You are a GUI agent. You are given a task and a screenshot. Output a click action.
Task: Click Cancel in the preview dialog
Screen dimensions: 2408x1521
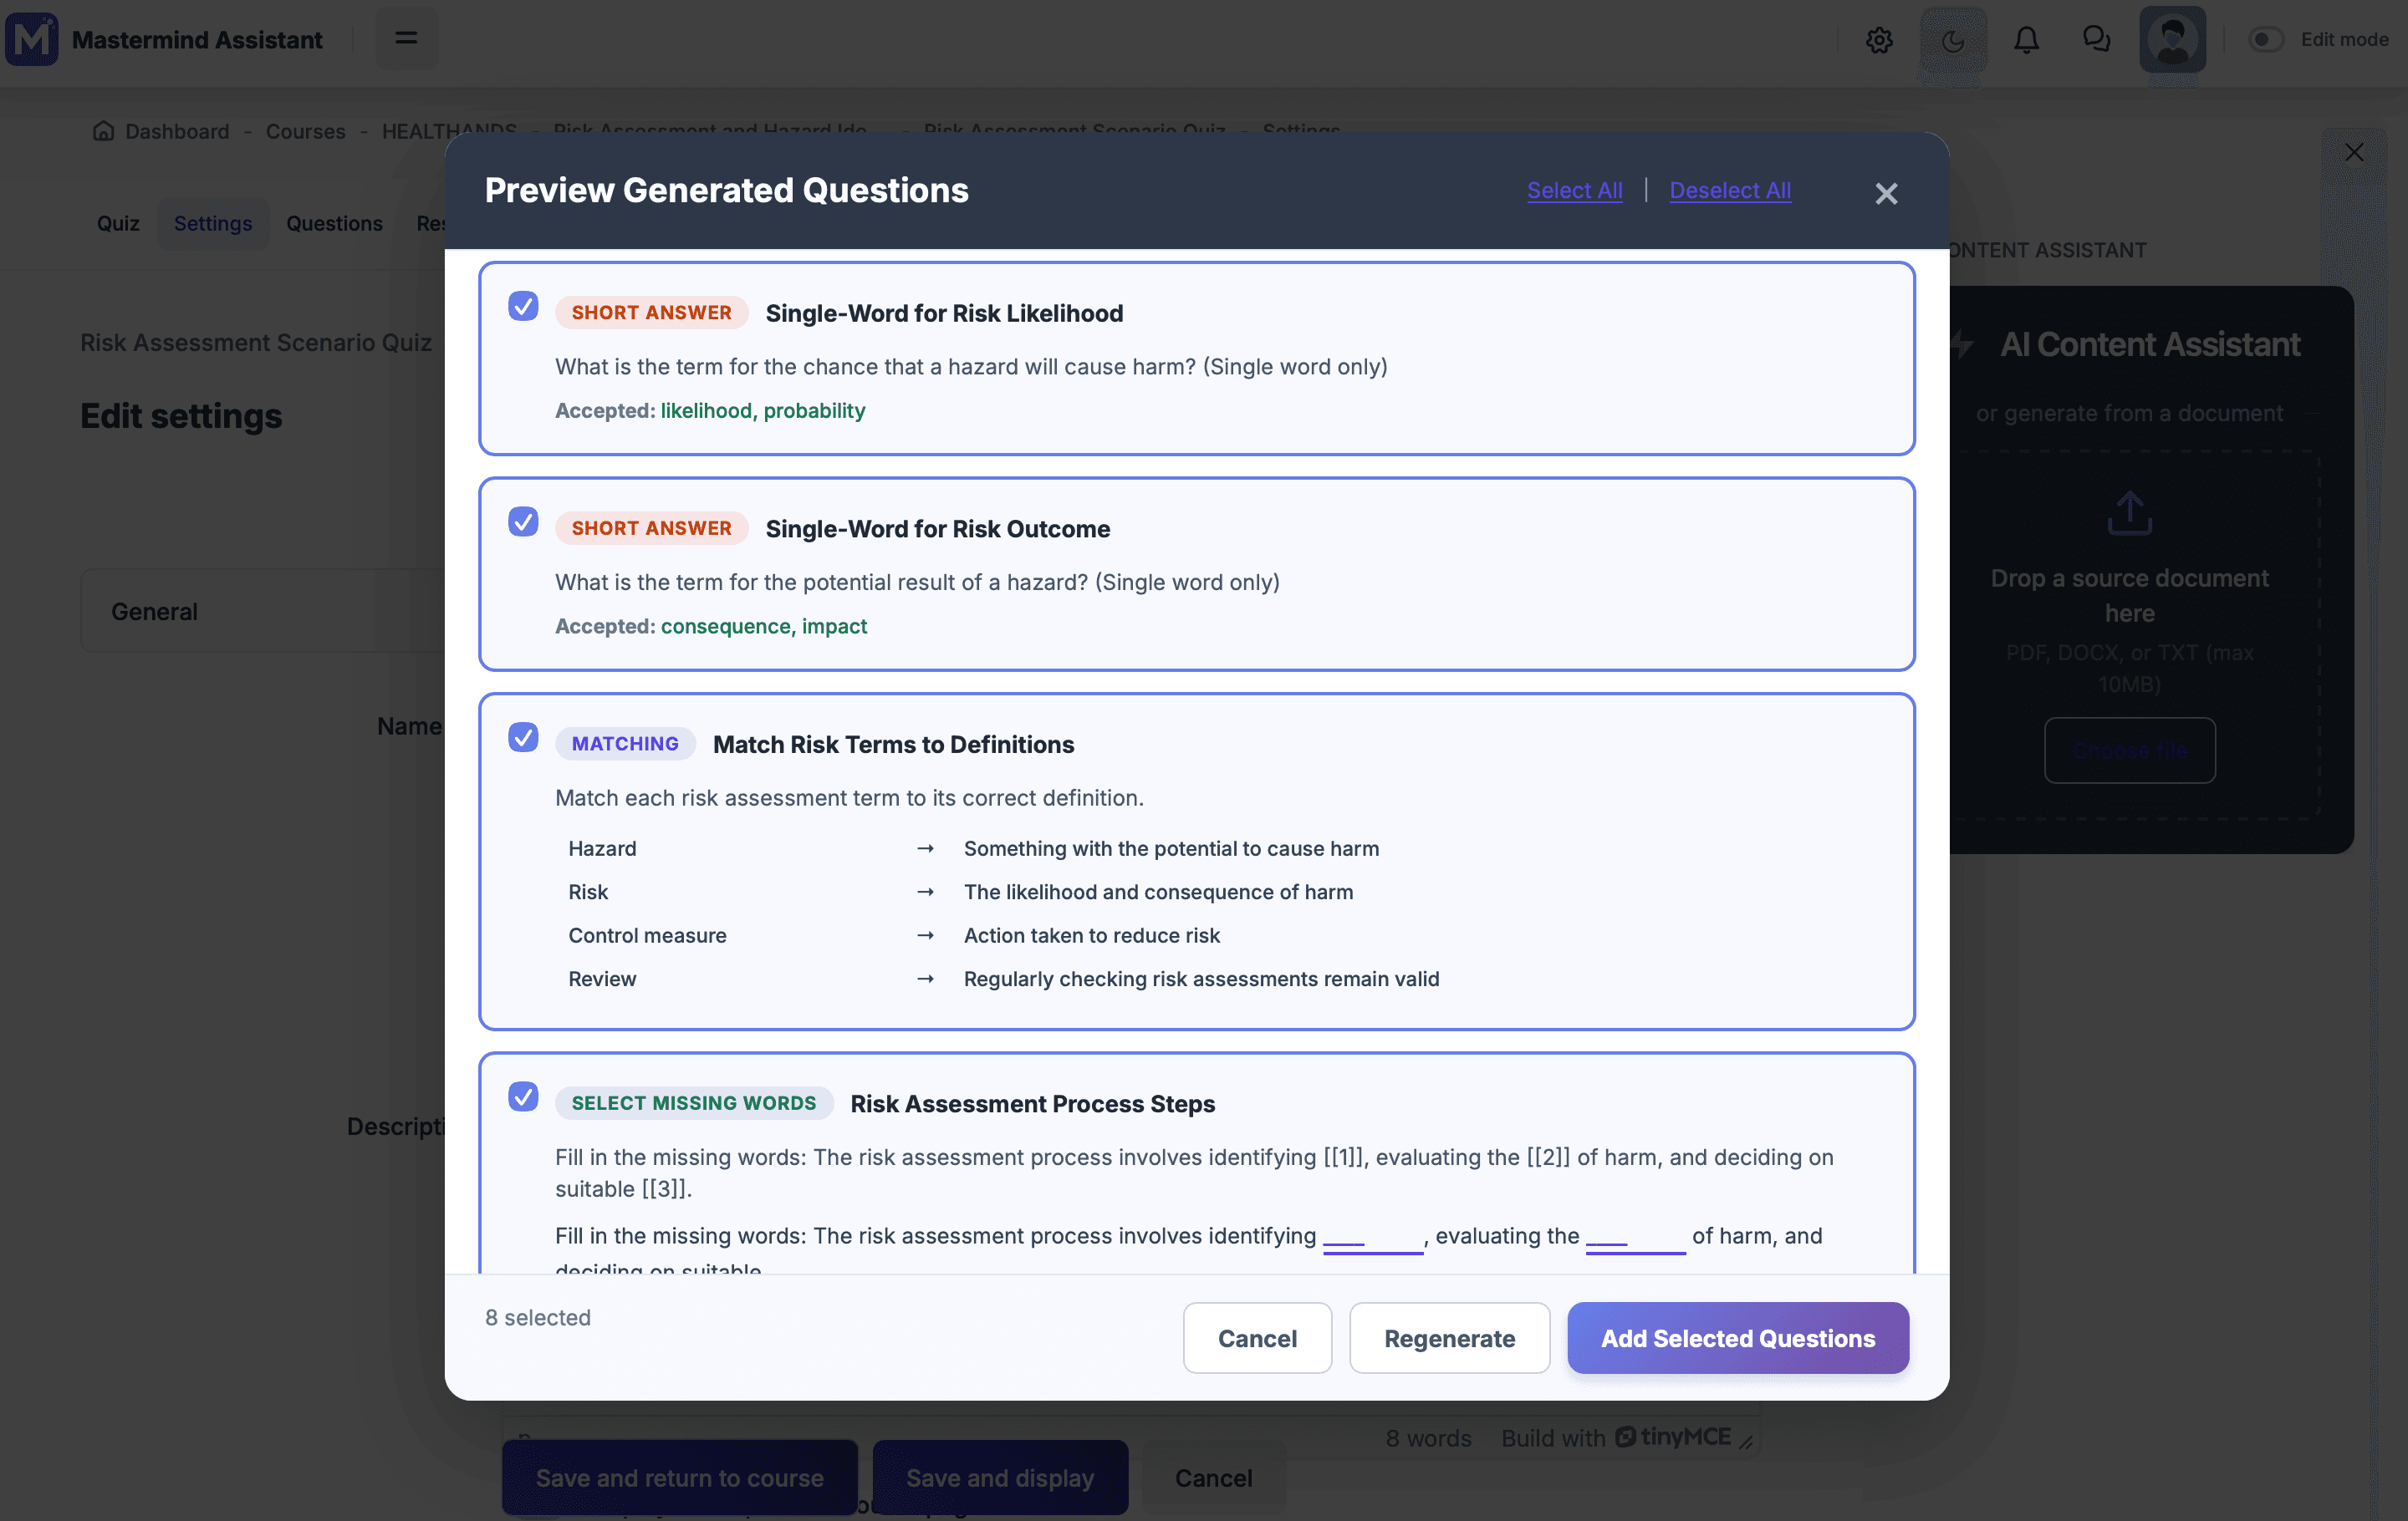(1257, 1338)
